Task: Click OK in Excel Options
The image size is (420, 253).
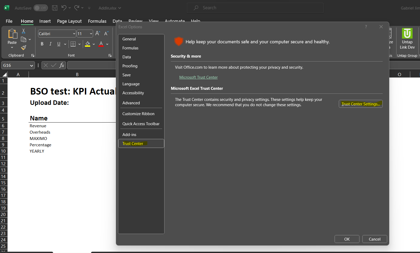Action: coord(347,239)
